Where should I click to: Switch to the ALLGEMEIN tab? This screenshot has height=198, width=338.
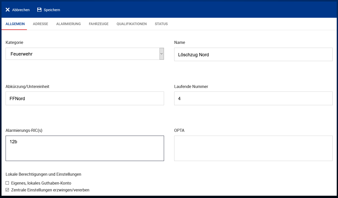tap(15, 24)
